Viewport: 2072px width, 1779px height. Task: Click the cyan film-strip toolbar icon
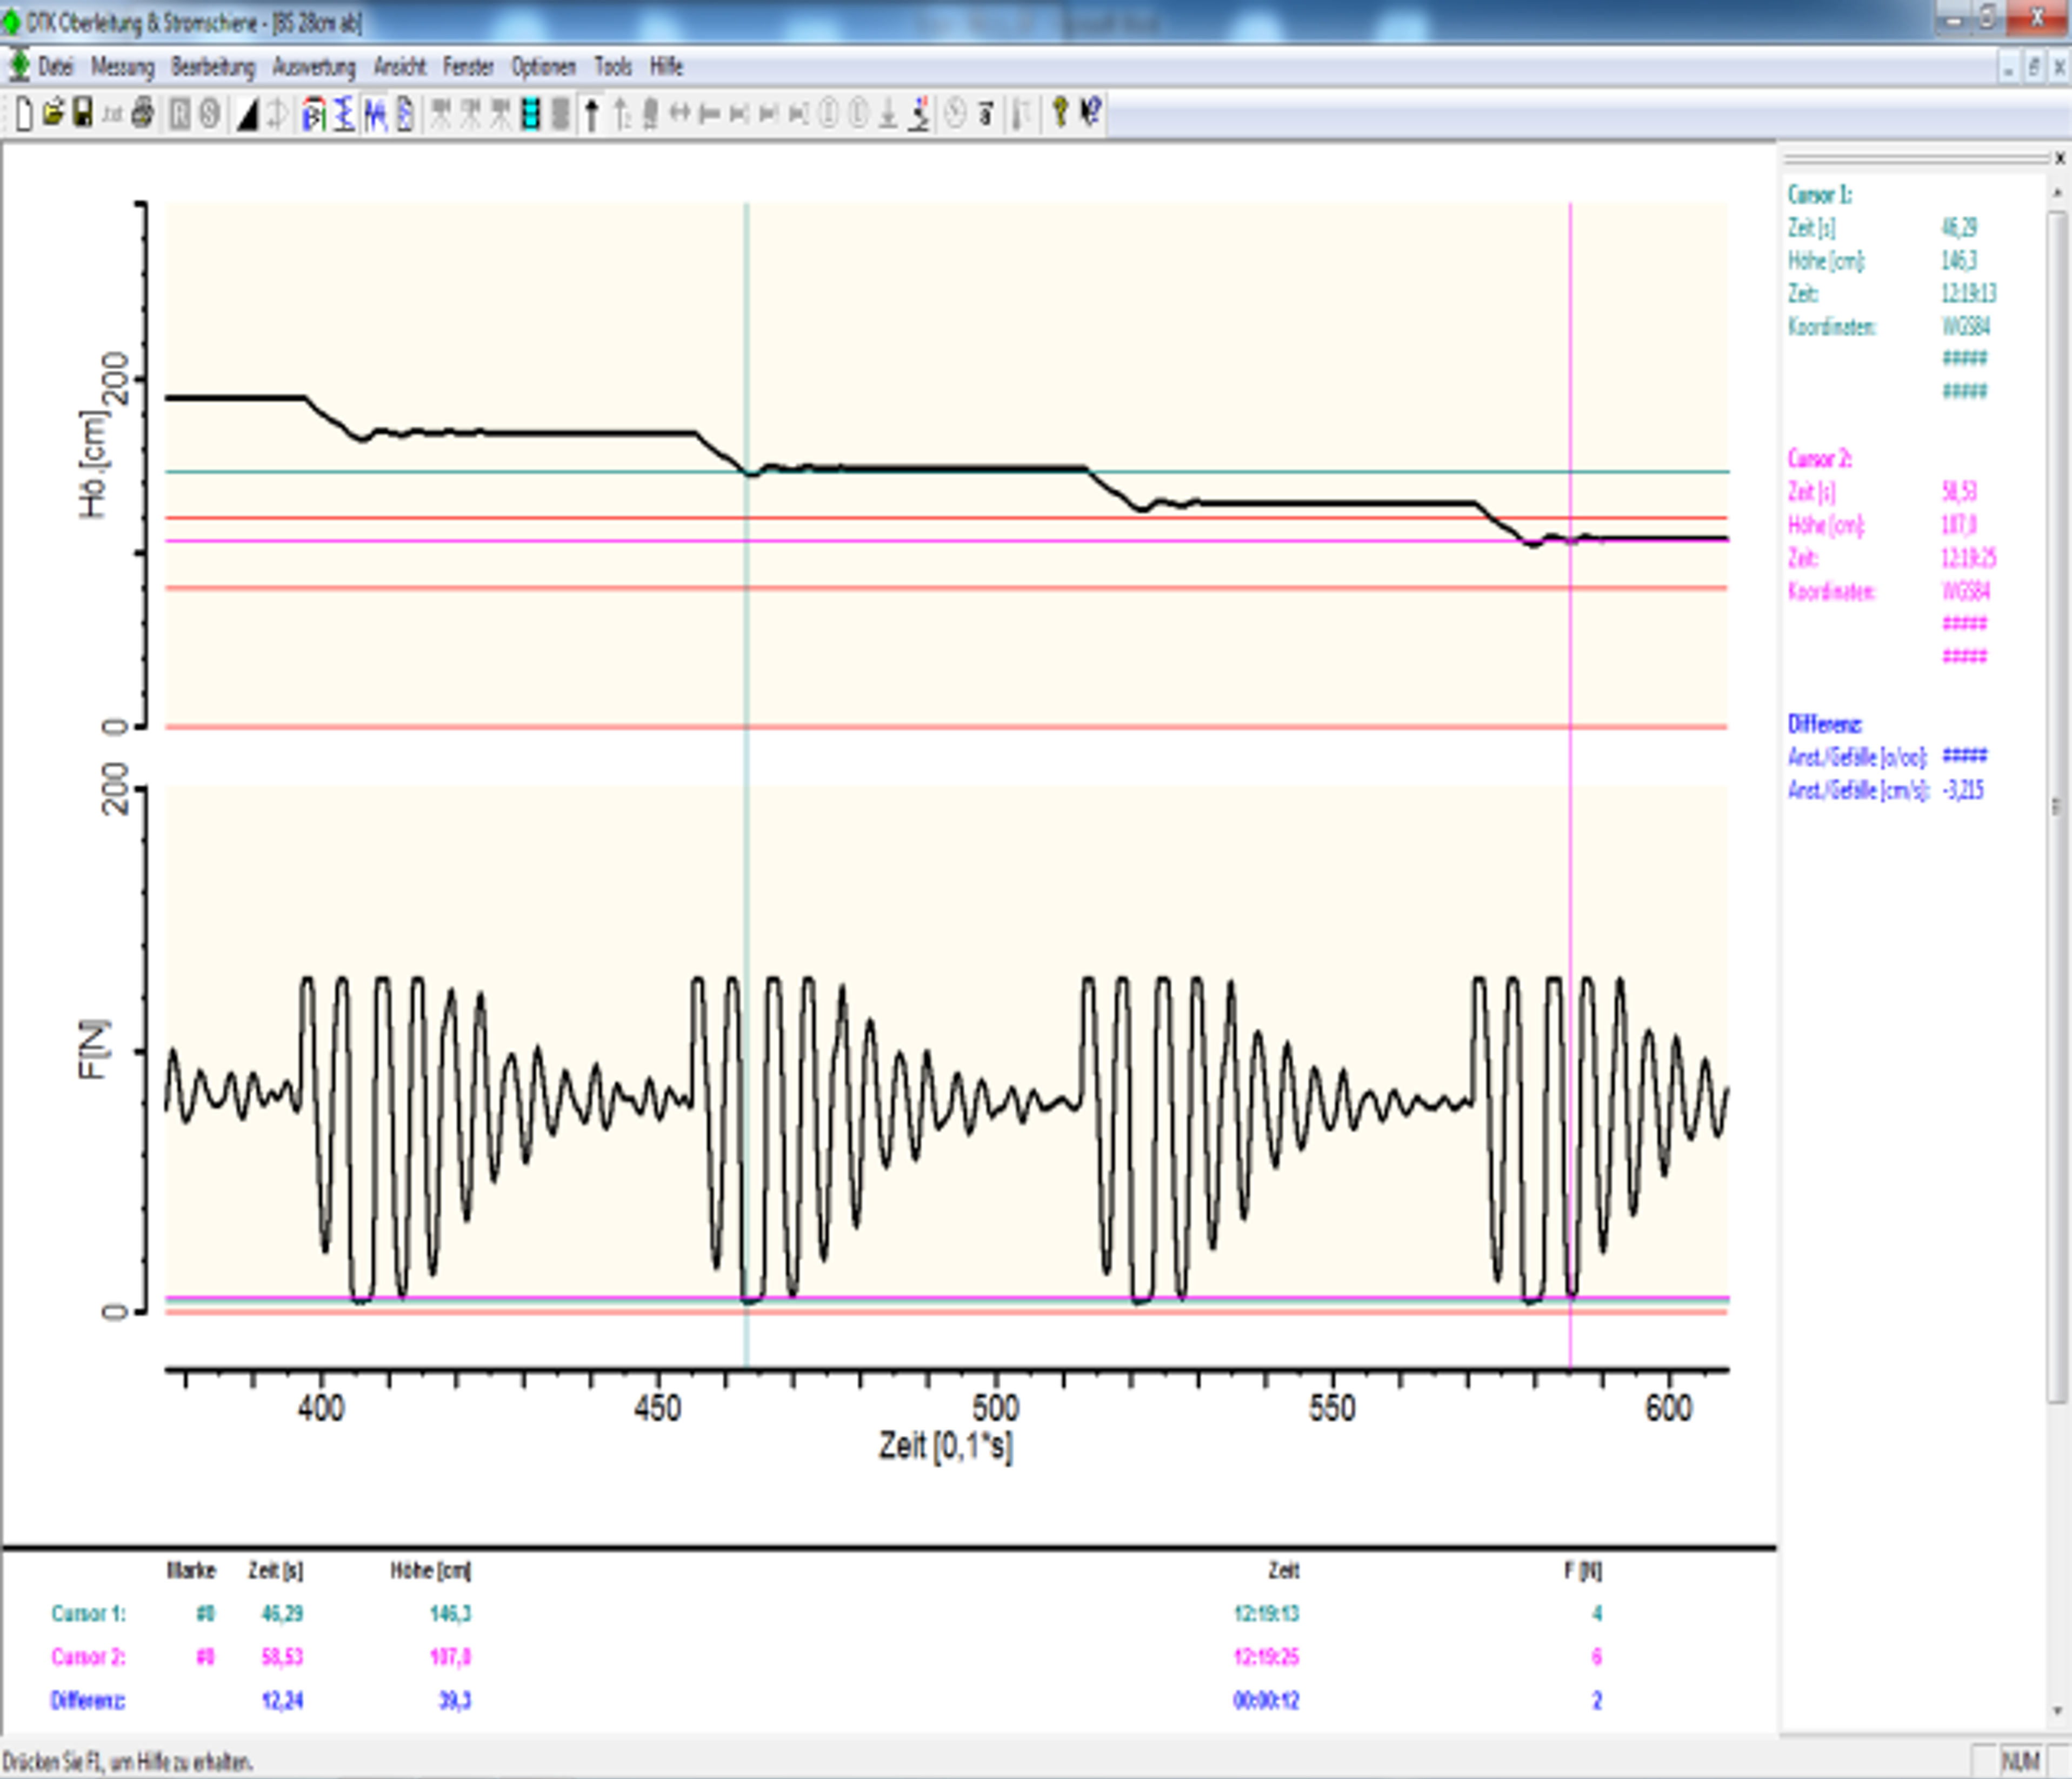click(x=531, y=115)
